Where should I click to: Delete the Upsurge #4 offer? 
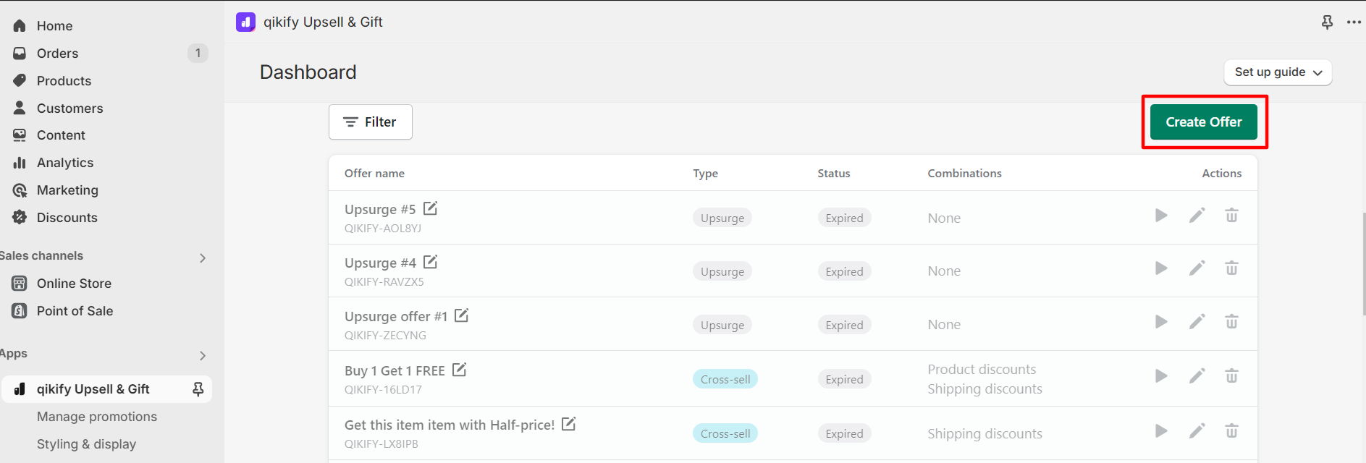(1231, 268)
